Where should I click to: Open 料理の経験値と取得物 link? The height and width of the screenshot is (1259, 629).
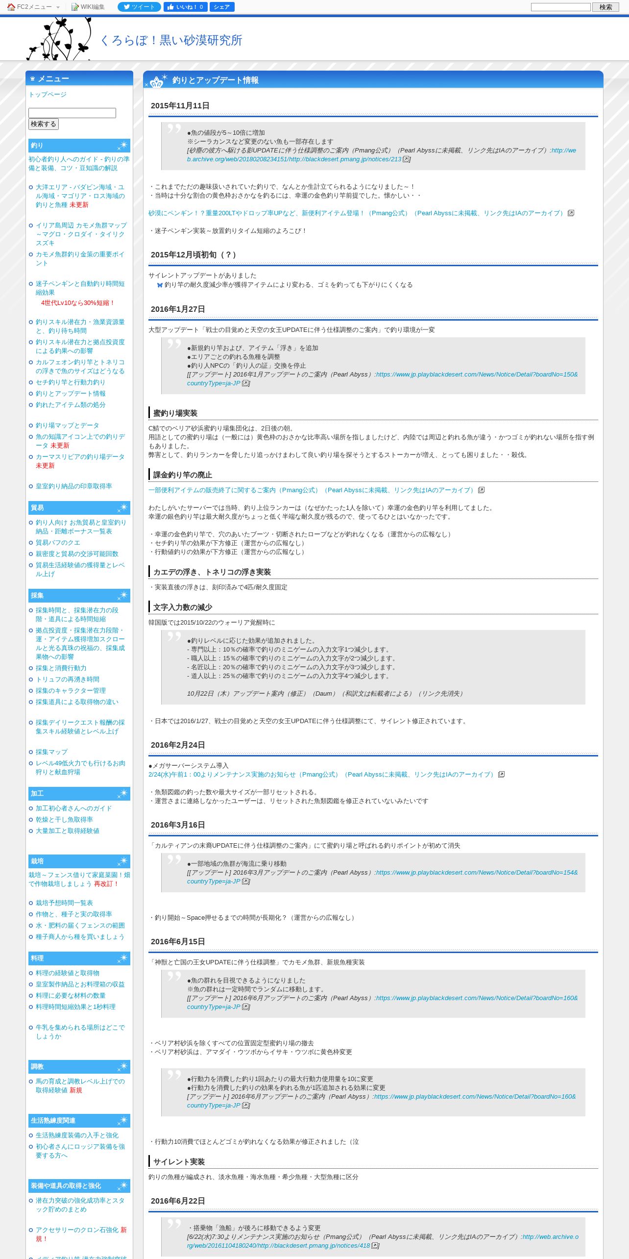coord(67,973)
